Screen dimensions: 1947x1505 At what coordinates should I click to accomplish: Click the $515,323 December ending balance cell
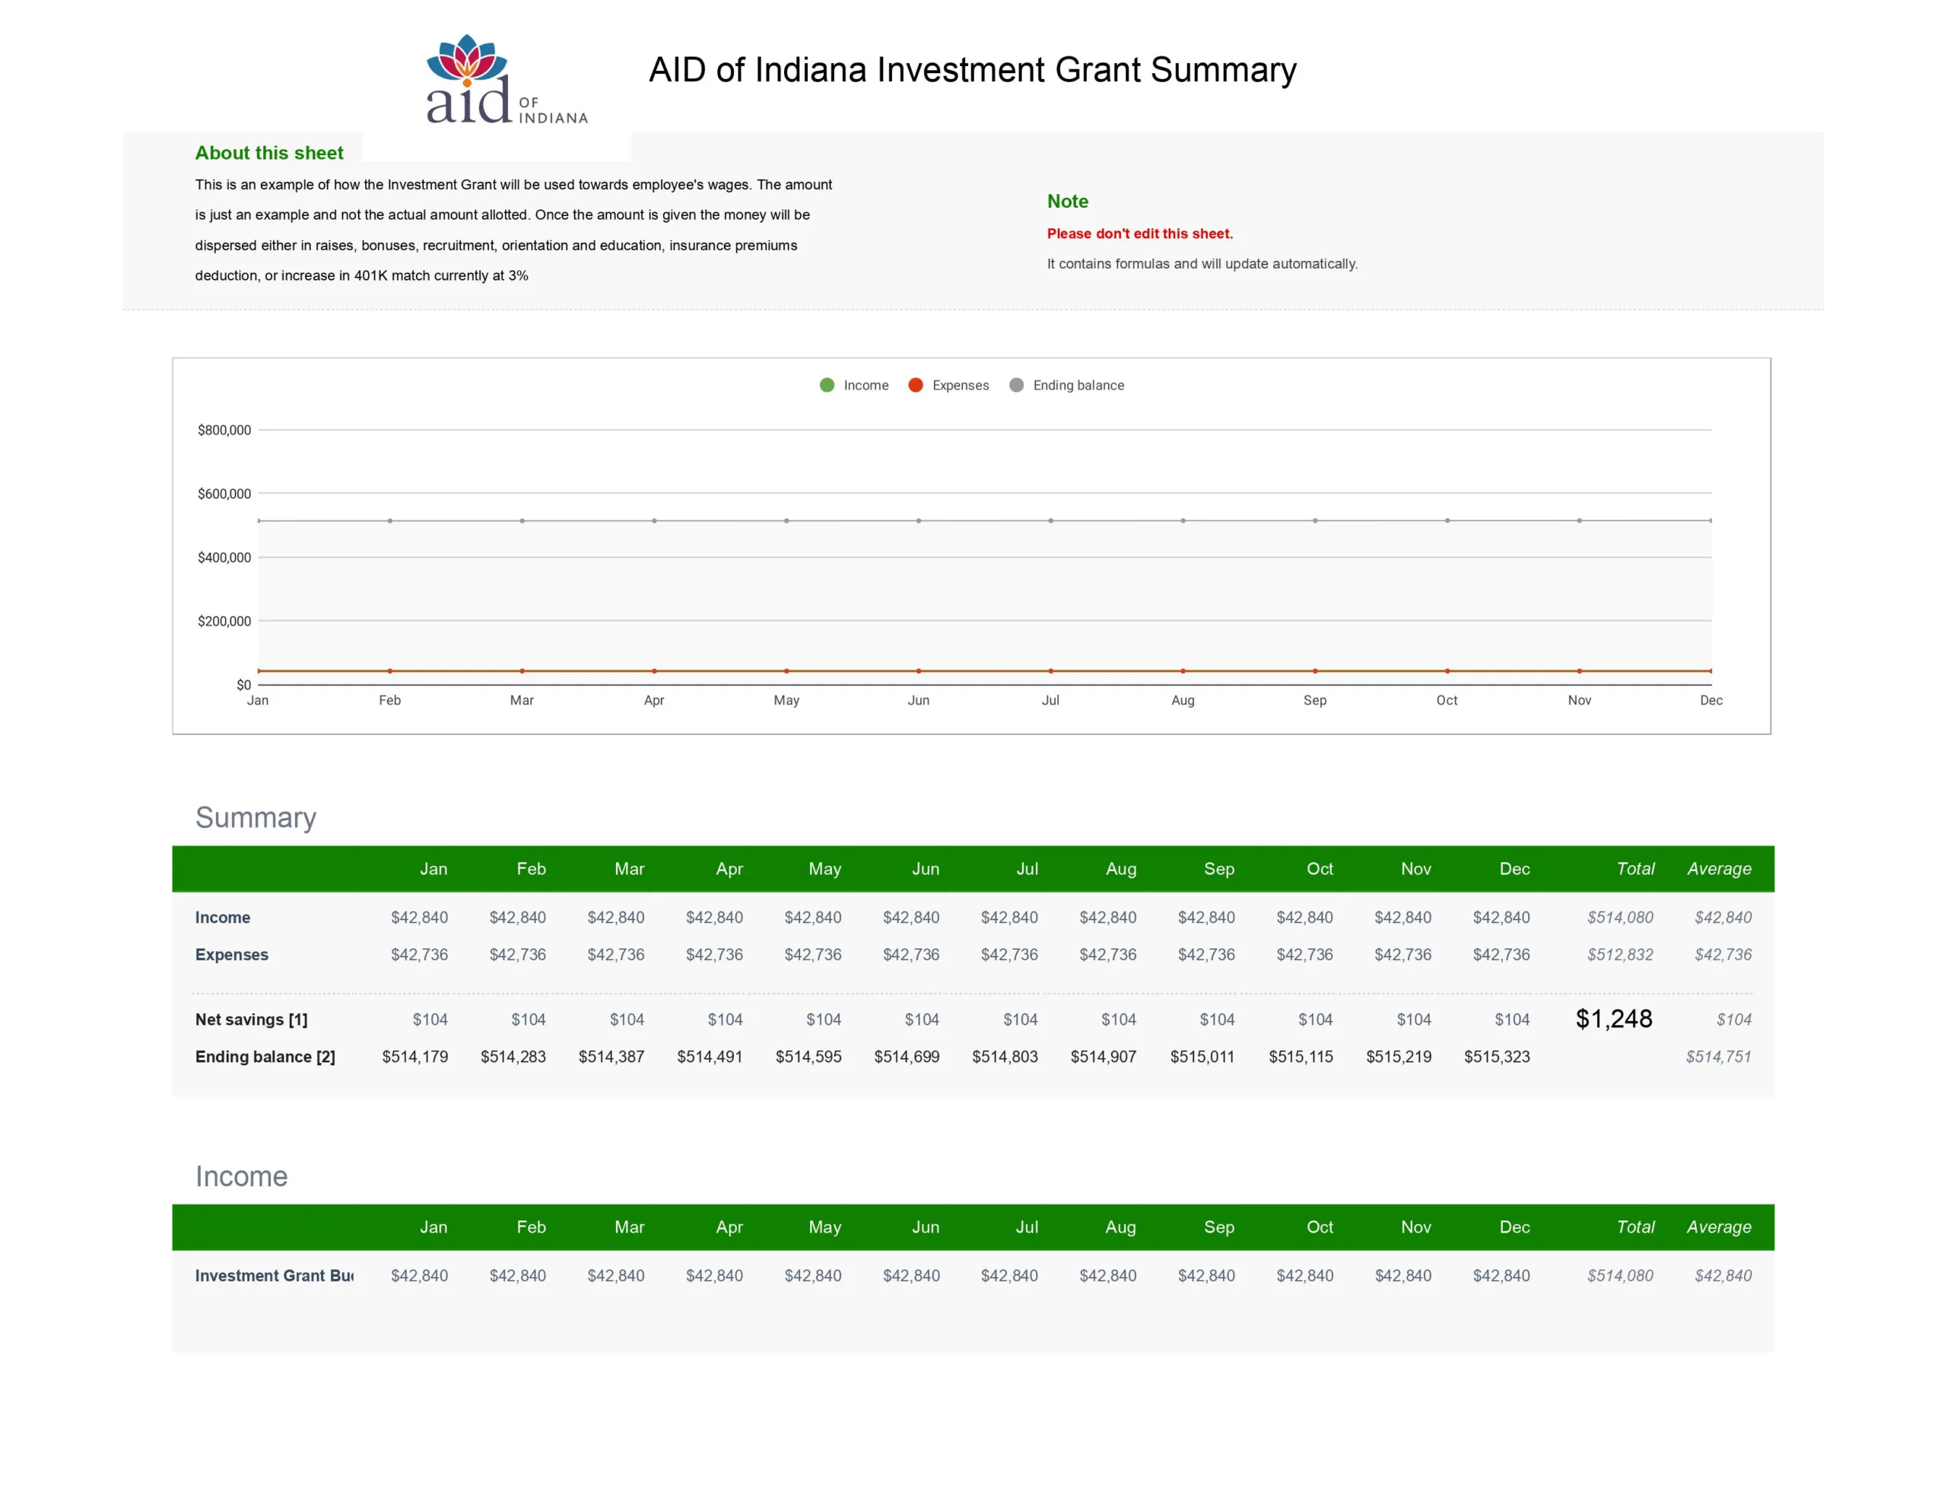1497,1057
